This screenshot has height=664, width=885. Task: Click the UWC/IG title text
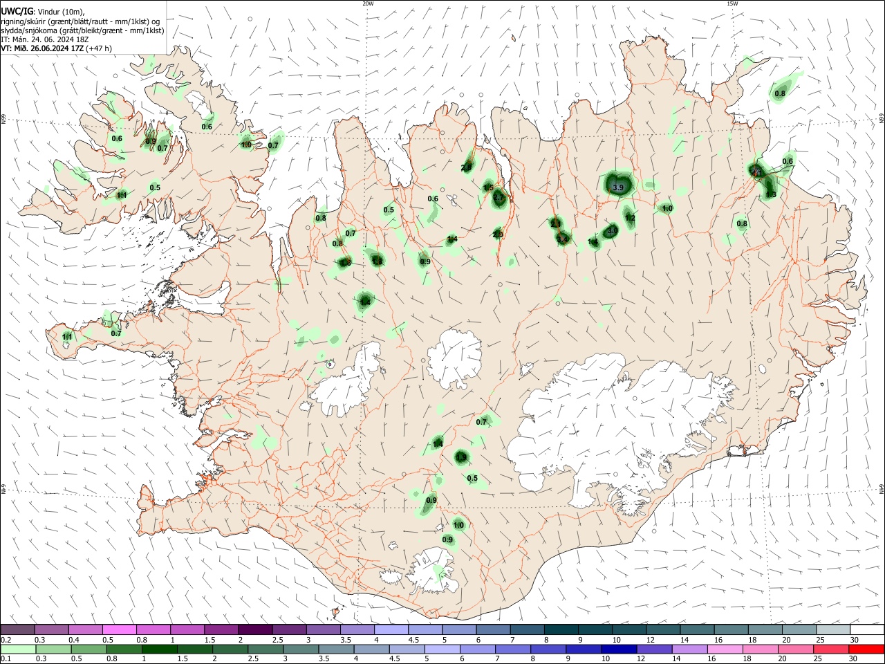[x=17, y=12]
